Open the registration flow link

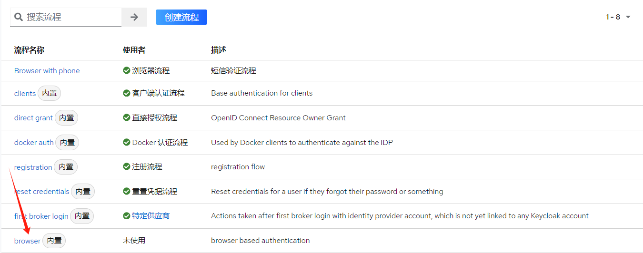point(33,167)
